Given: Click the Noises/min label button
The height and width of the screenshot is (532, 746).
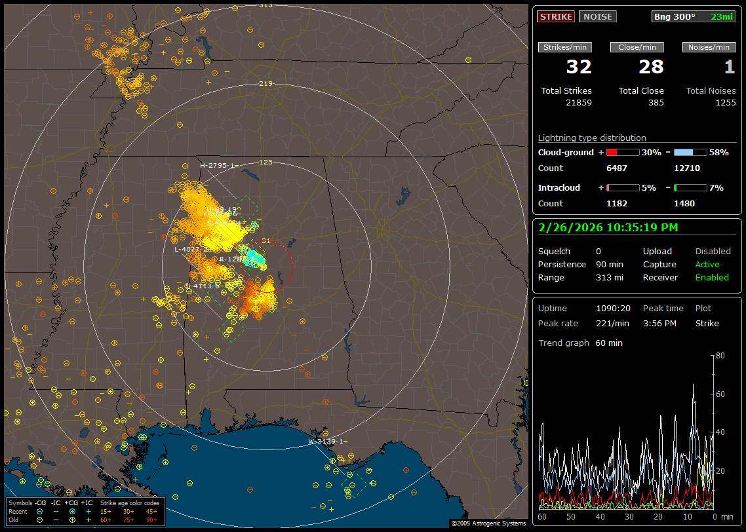Looking at the screenshot, I should 709,47.
